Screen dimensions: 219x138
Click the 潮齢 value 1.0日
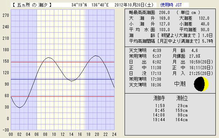(x=208, y=35)
